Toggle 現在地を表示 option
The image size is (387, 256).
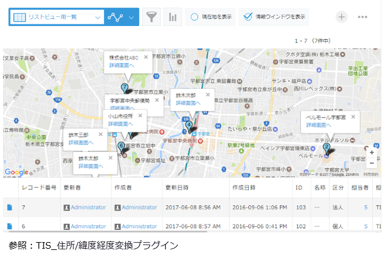[211, 17]
